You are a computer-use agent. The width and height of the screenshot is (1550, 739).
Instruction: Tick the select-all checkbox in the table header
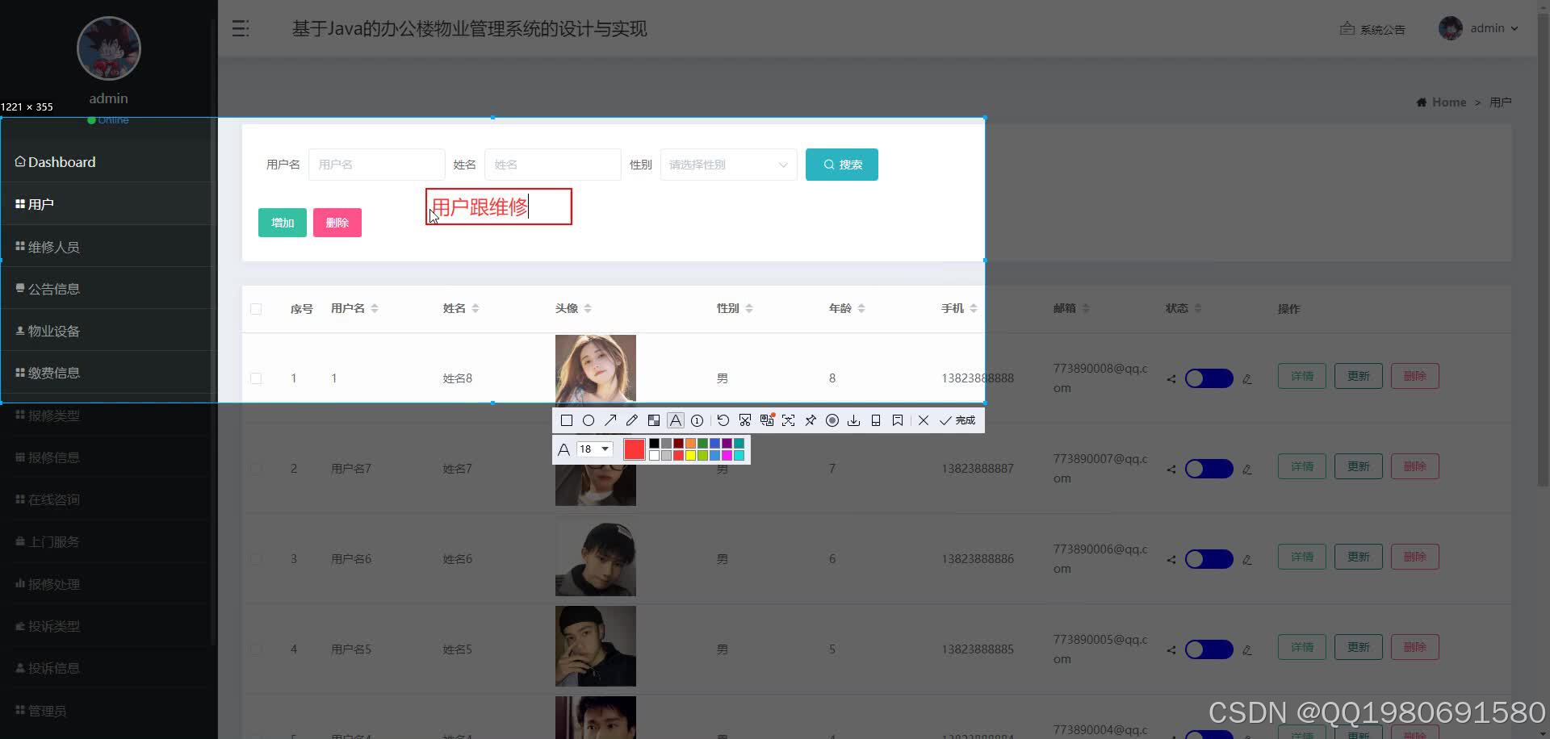tap(256, 309)
